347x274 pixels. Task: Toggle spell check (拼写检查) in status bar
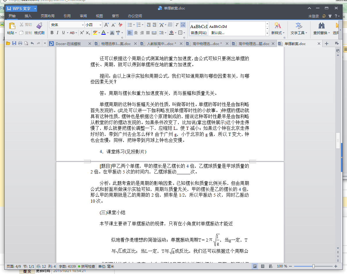point(87,266)
